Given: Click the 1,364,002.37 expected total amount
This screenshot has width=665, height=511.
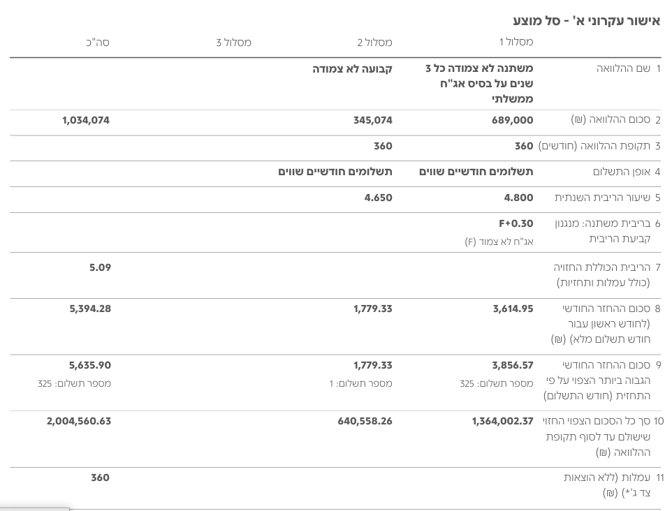Looking at the screenshot, I should coord(502,422).
